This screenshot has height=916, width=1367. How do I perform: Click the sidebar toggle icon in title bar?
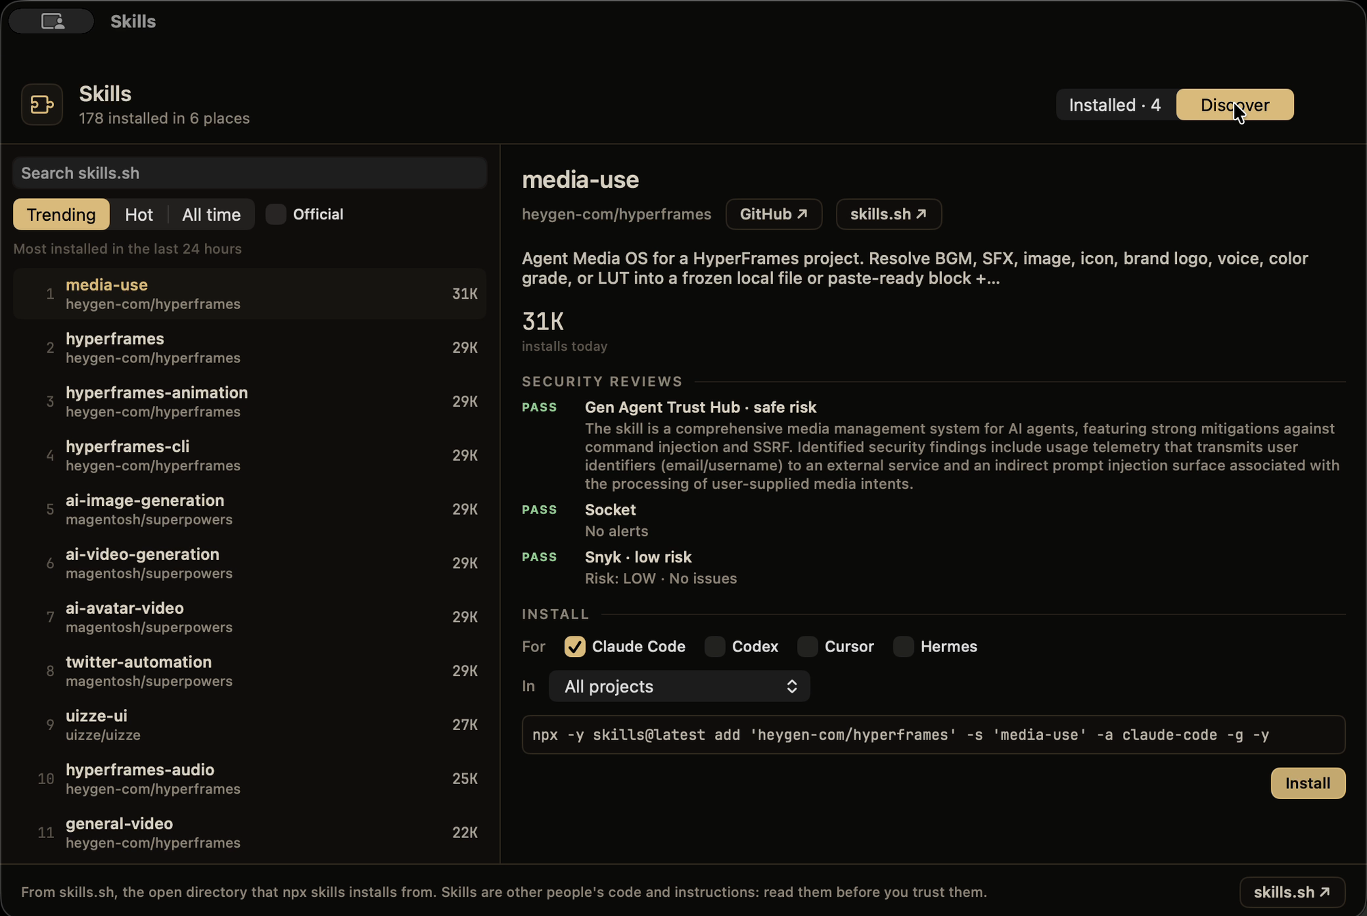(52, 21)
